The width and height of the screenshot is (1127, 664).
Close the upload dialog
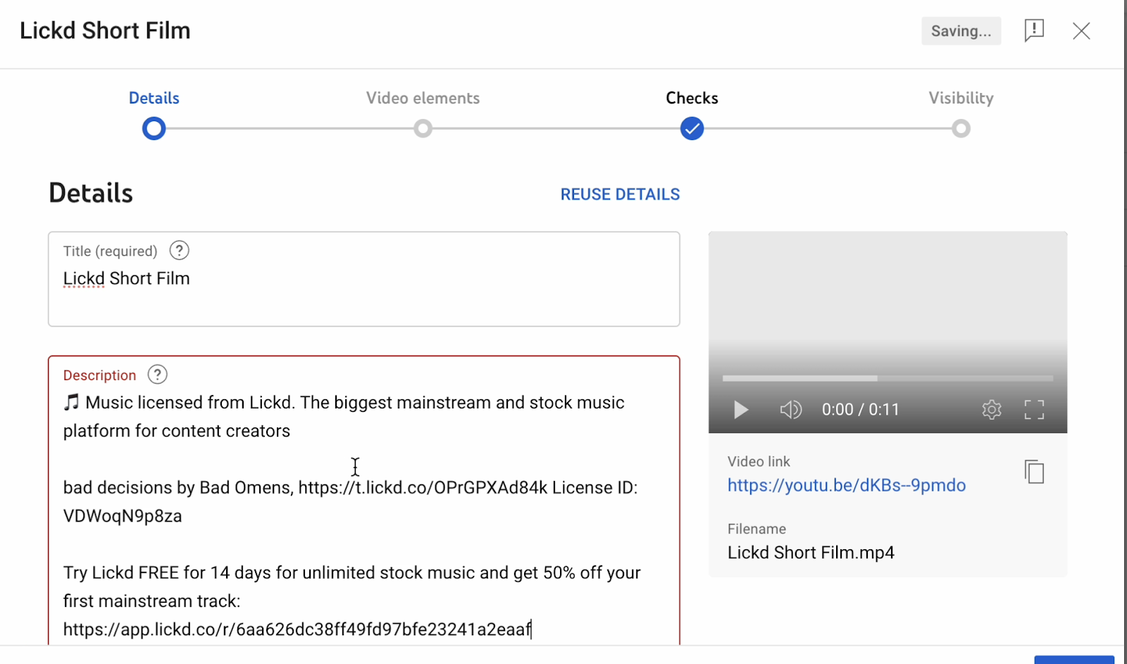pyautogui.click(x=1081, y=31)
